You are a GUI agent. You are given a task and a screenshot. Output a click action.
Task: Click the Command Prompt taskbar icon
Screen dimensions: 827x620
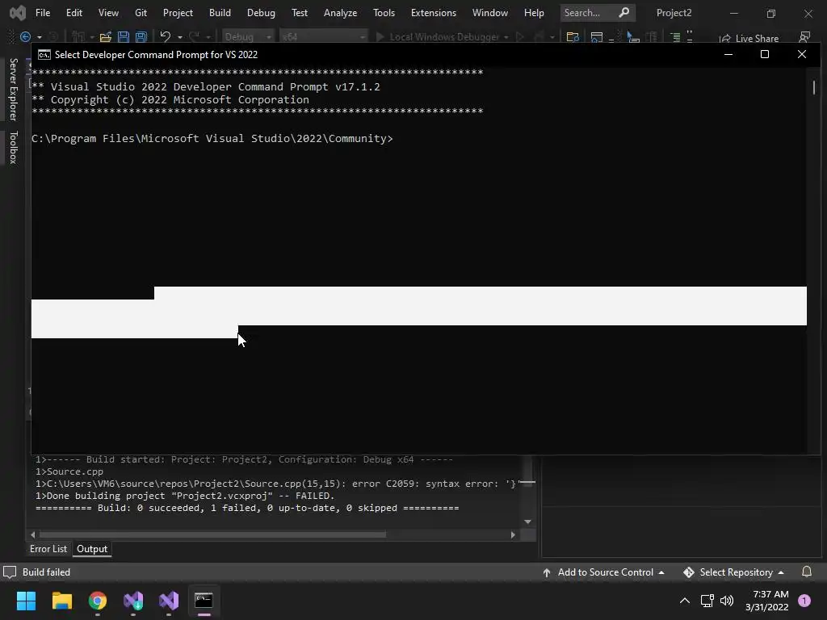tap(204, 601)
